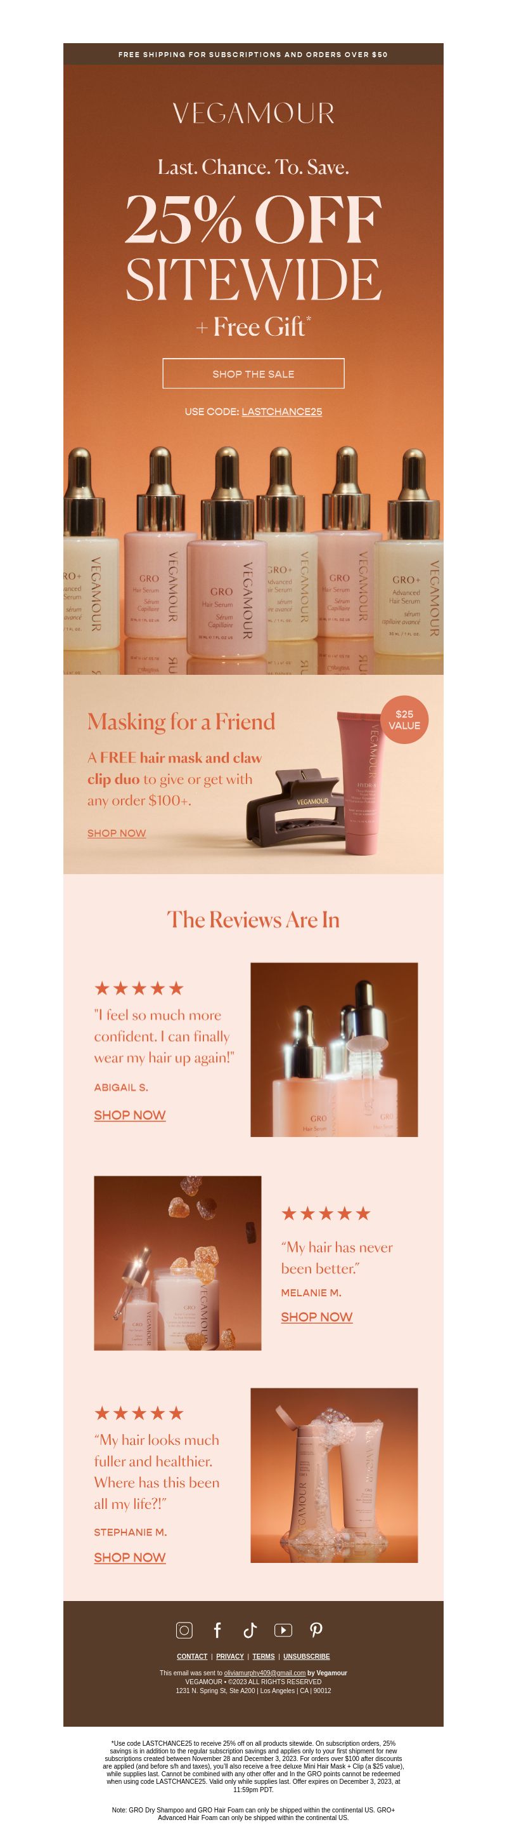Click the oliviamurphy409@gmail.com email address
Viewport: 507px width, 1834px height.
click(264, 1673)
